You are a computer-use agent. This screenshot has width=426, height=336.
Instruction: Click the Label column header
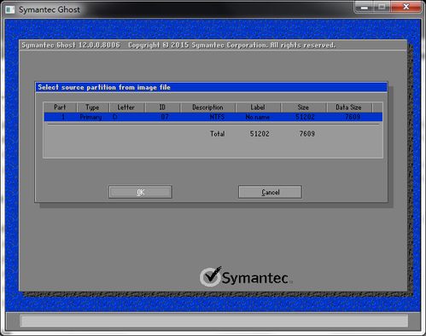258,107
